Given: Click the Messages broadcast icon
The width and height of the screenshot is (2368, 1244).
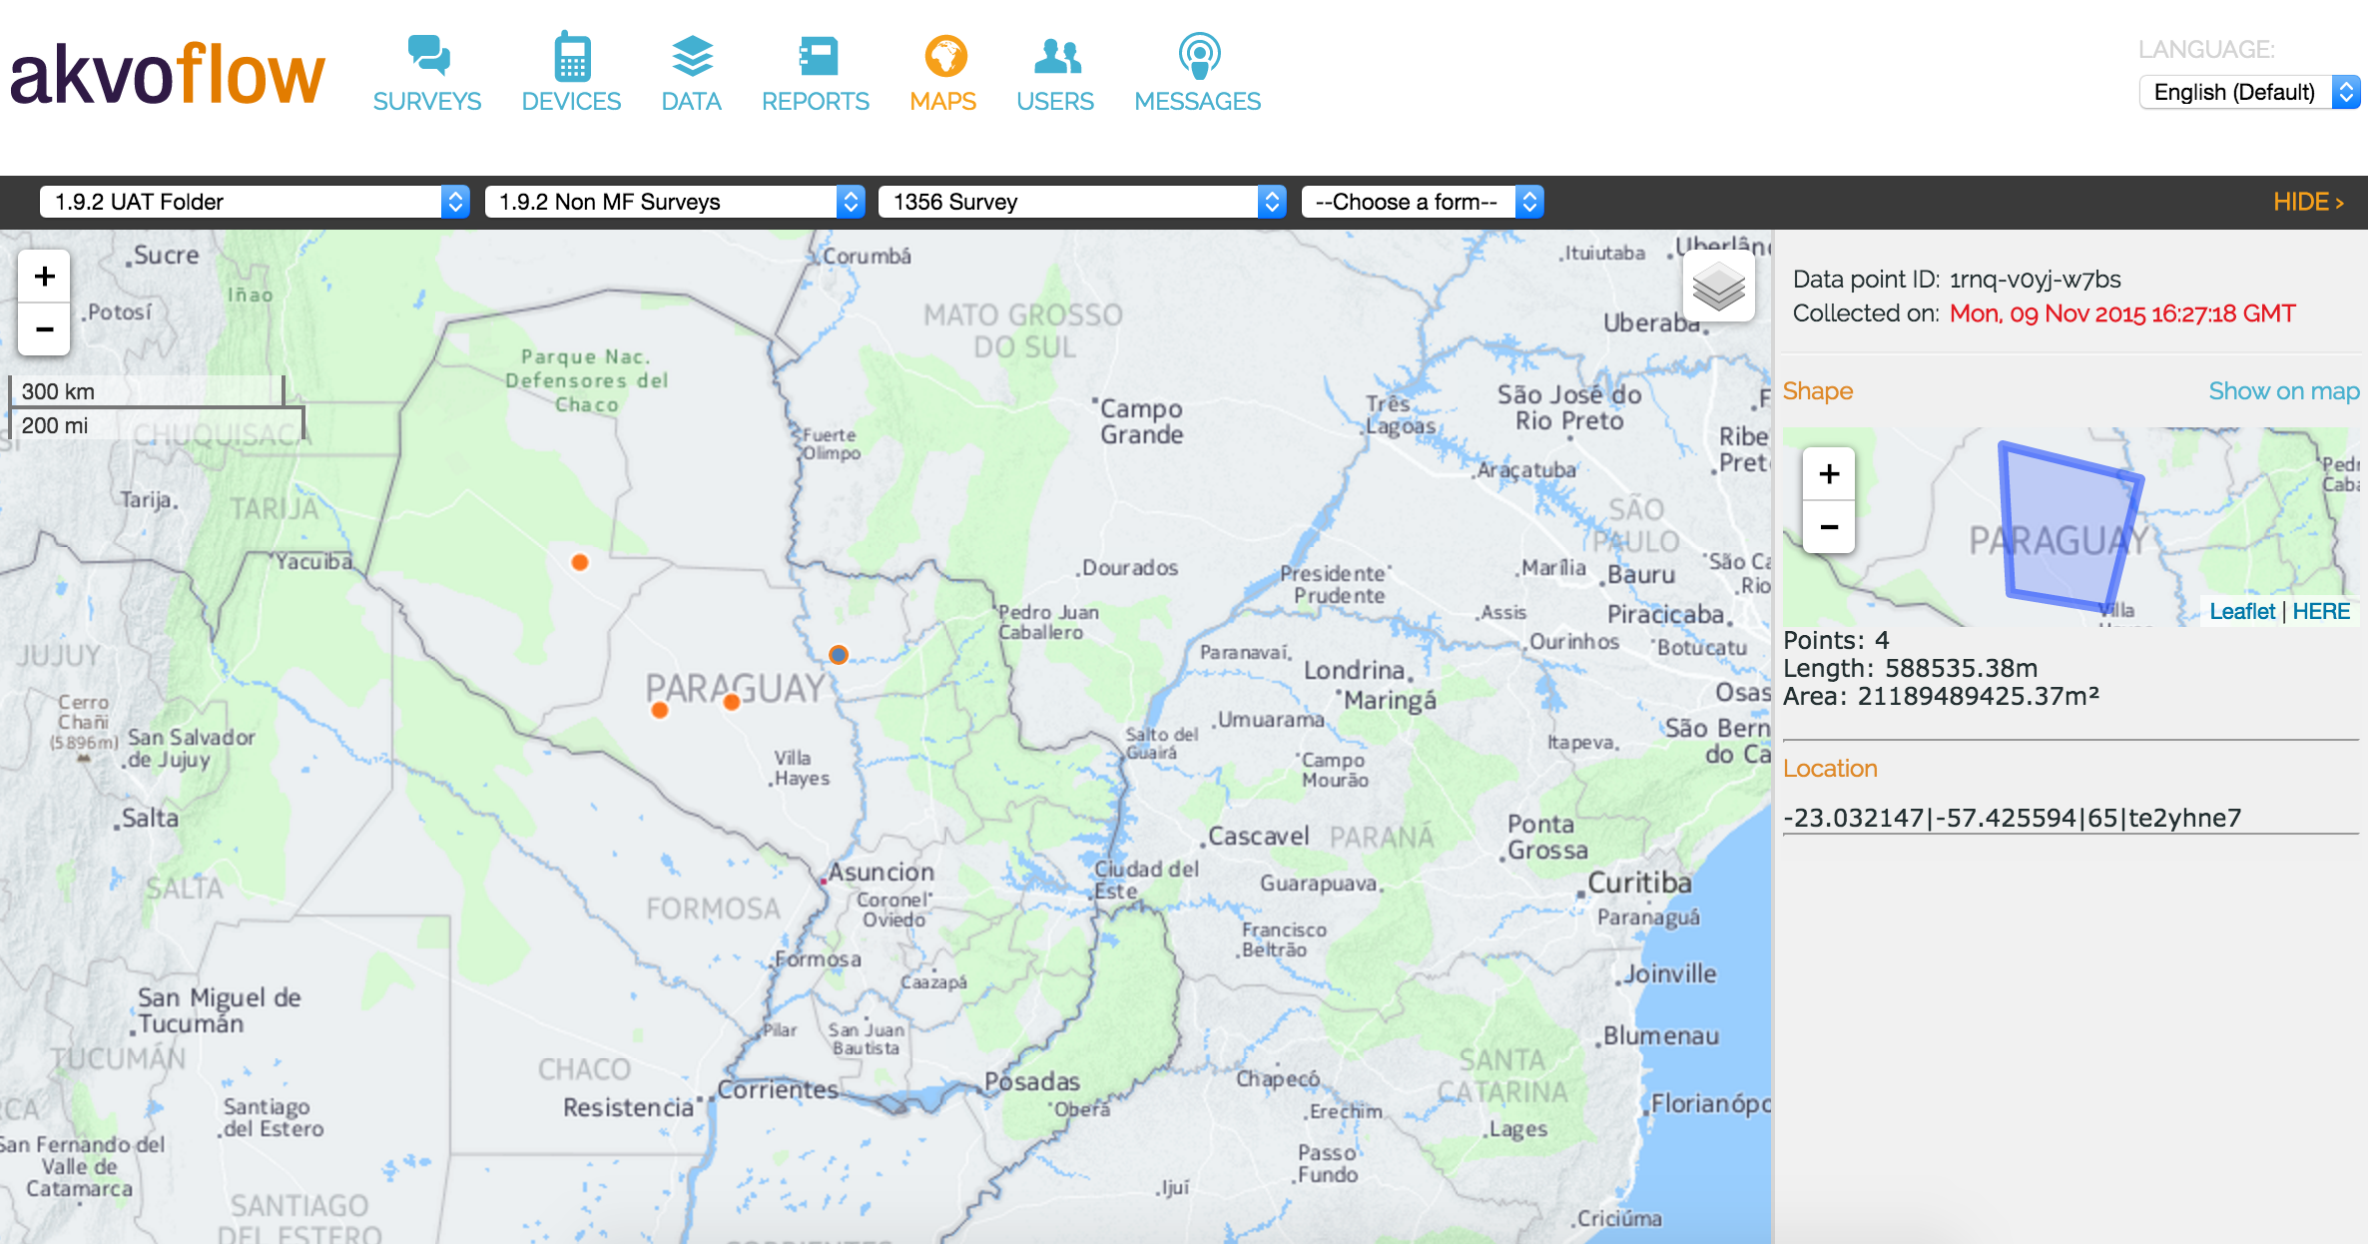Looking at the screenshot, I should coord(1199,56).
